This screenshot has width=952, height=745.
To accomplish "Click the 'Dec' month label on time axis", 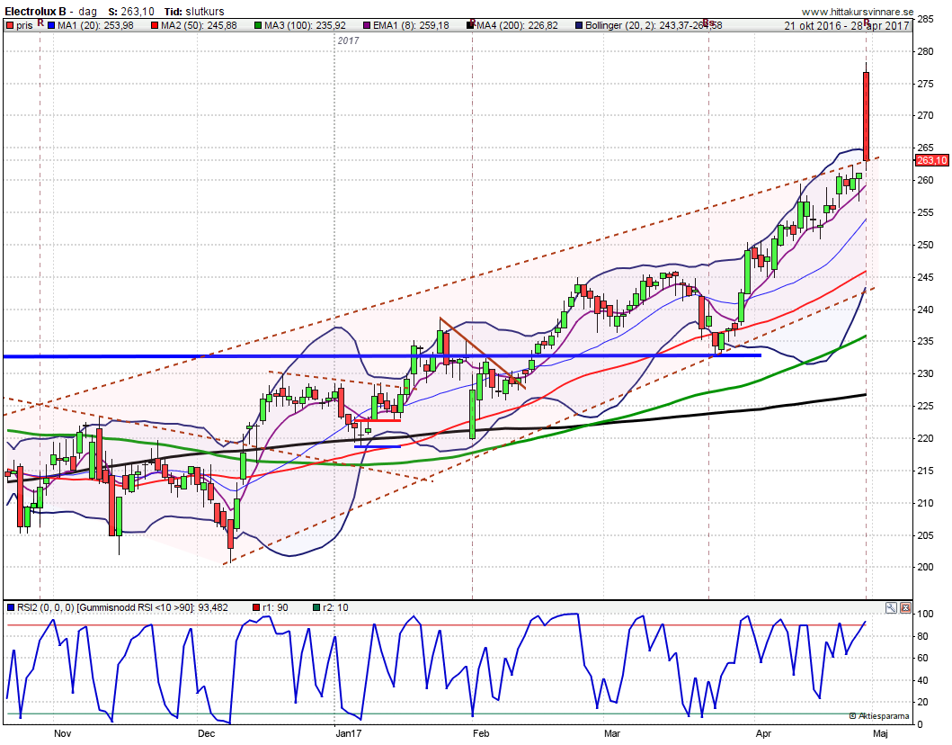I will click(x=207, y=733).
